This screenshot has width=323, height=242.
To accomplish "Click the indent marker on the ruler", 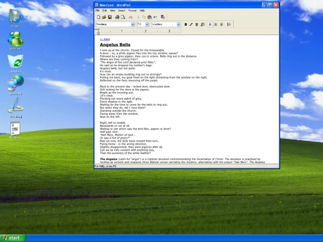I will point(98,32).
